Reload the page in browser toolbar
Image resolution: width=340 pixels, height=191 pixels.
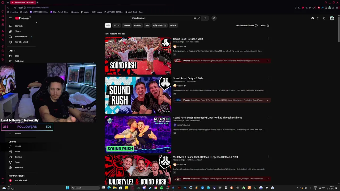pyautogui.click(x=15, y=7)
